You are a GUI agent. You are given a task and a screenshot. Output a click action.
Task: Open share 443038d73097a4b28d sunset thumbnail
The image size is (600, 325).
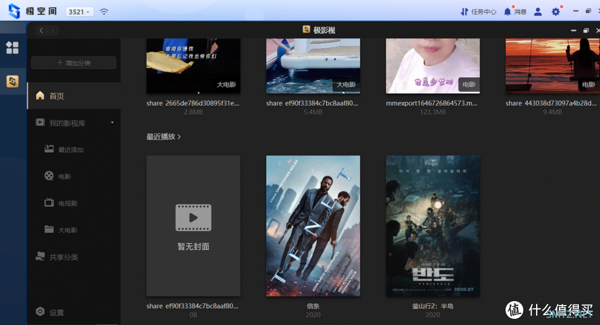(x=553, y=66)
